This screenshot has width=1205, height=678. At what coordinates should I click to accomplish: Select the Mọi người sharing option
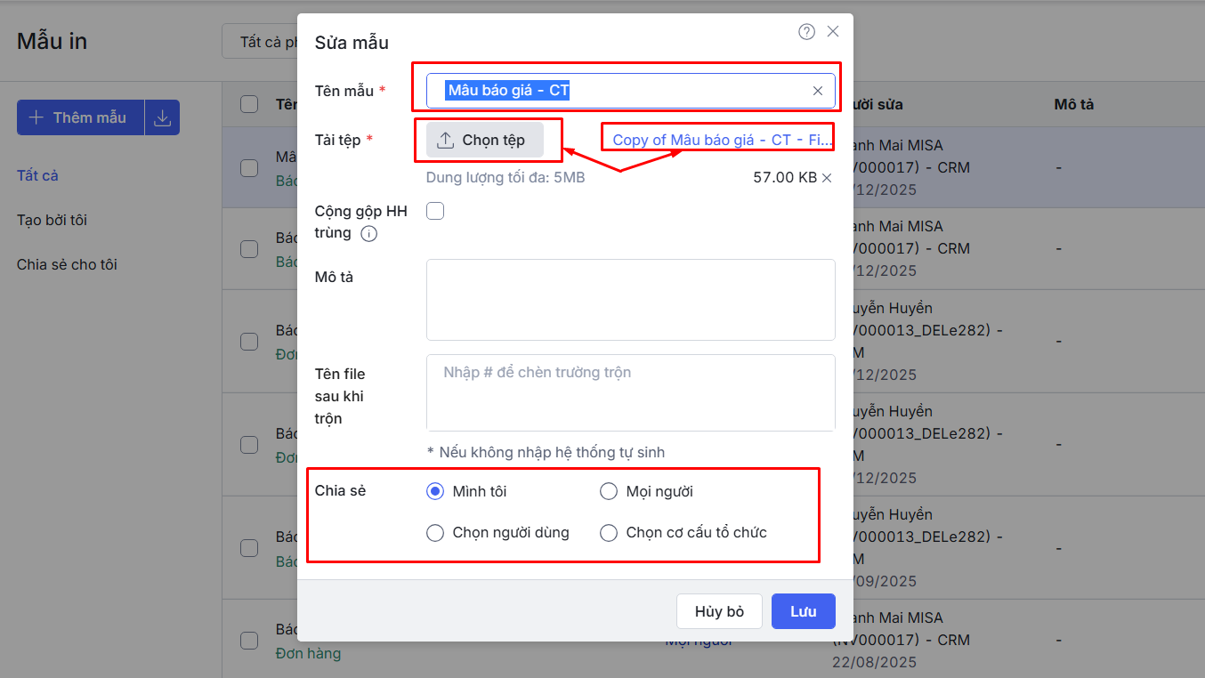(x=609, y=491)
